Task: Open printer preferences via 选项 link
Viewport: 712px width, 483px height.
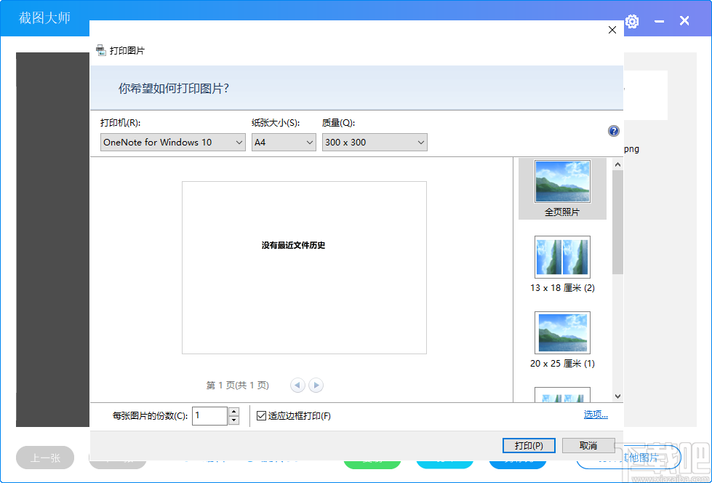Action: [x=595, y=413]
